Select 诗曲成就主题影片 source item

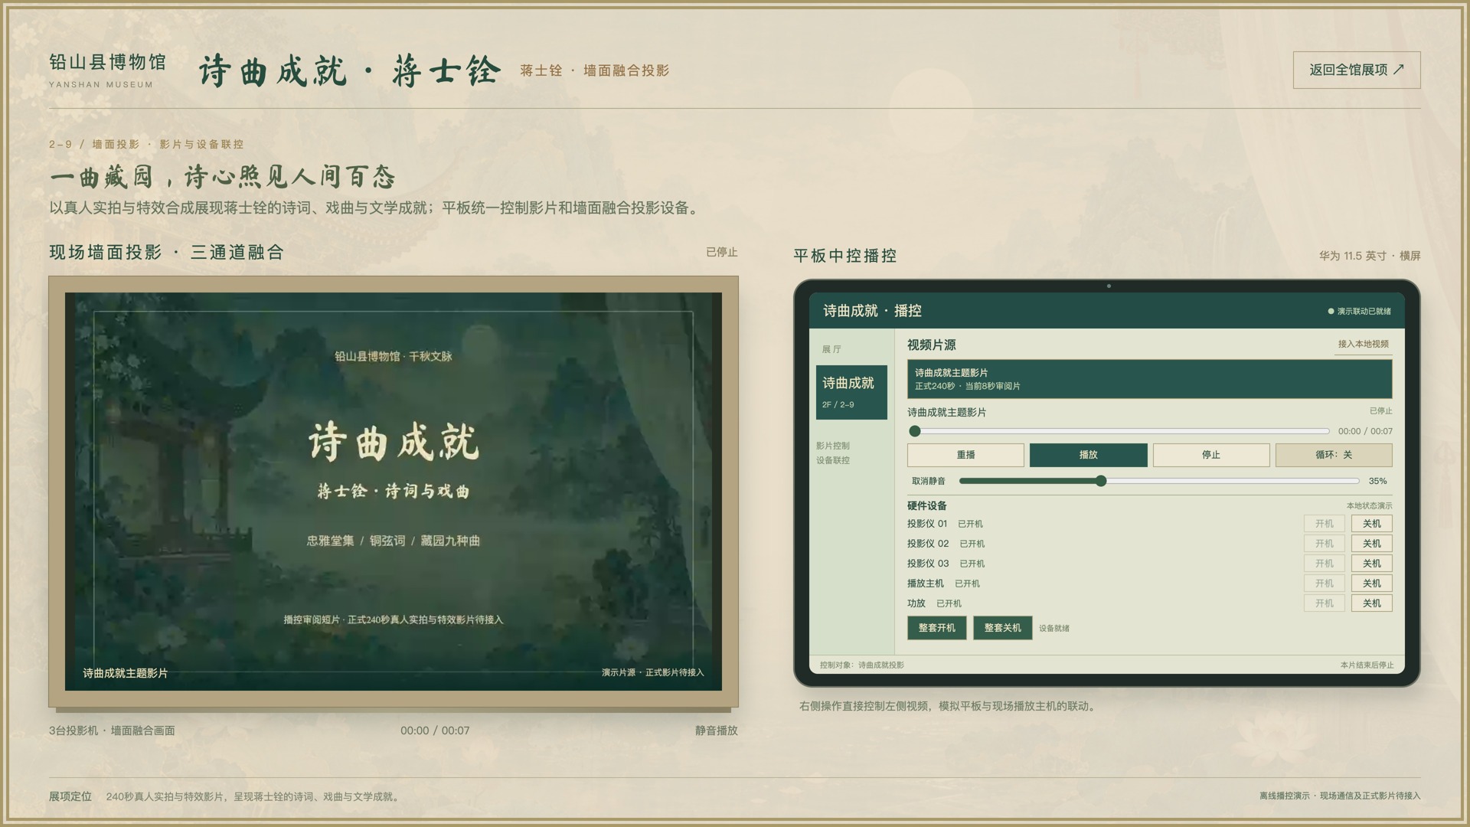1150,379
